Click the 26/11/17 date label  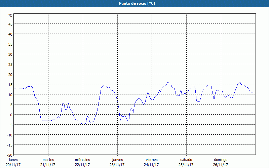pyautogui.click(x=221, y=165)
